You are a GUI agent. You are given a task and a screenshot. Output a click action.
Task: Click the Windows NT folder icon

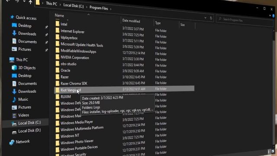point(58,136)
